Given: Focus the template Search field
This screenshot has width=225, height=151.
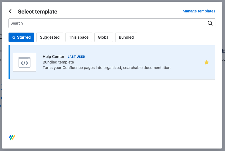Looking at the screenshot, I should [x=112, y=23].
